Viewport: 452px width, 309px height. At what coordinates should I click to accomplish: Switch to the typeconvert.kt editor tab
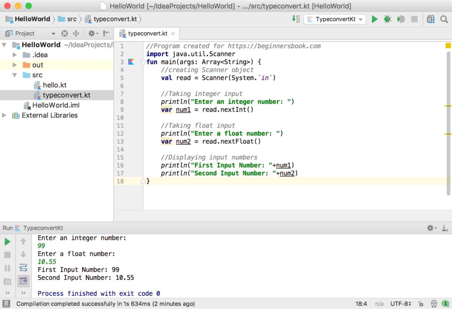coord(147,33)
